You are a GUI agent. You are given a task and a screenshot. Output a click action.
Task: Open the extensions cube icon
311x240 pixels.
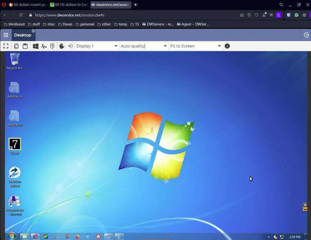[304, 15]
